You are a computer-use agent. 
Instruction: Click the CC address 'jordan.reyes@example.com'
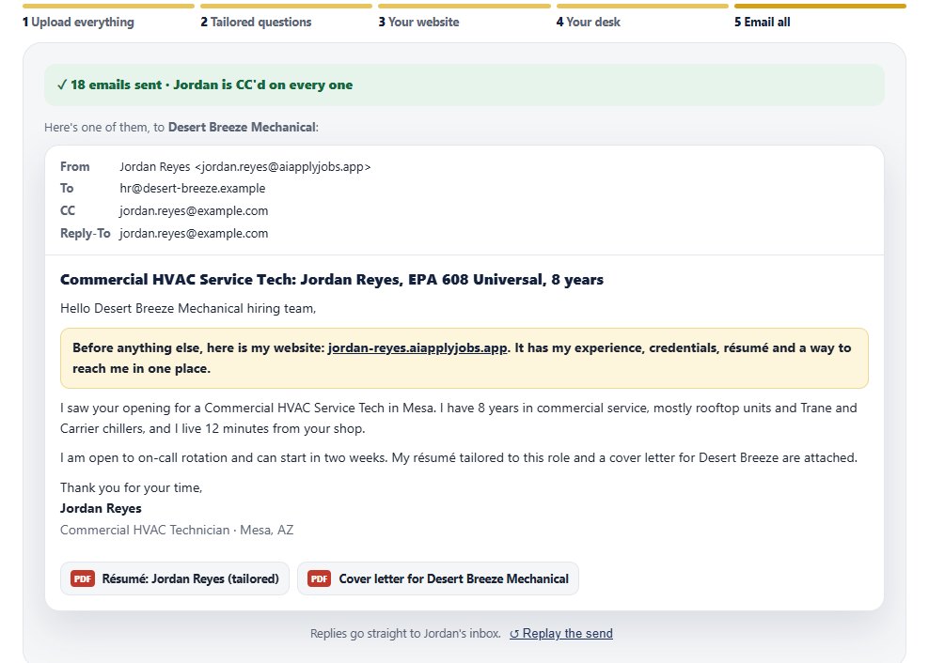pyautogui.click(x=194, y=210)
